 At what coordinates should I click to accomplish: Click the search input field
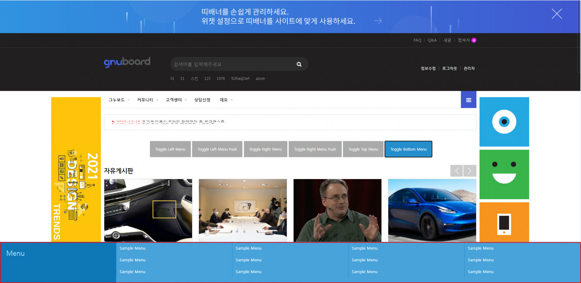click(232, 64)
